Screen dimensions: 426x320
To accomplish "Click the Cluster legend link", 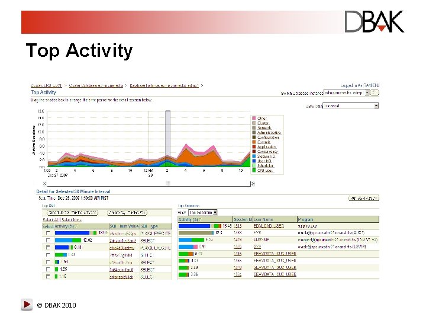I will 263,123.
